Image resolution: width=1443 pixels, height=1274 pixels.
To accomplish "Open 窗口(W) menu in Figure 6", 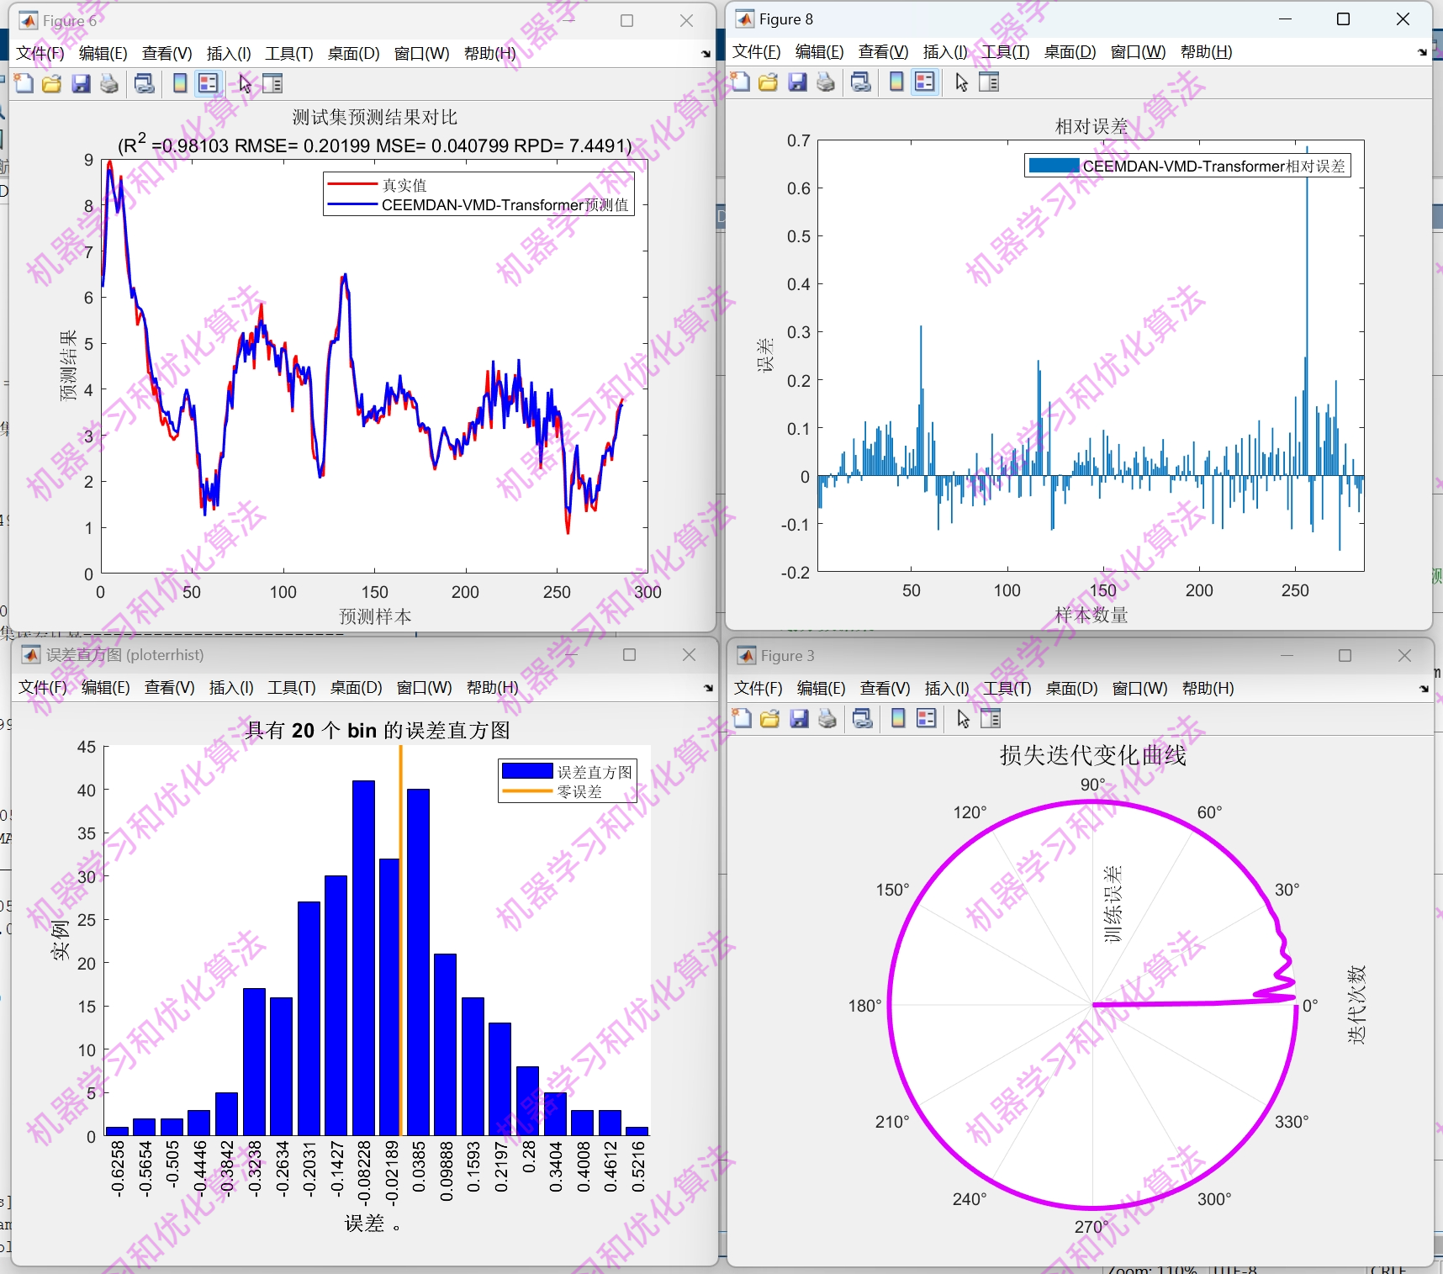I will click(422, 54).
